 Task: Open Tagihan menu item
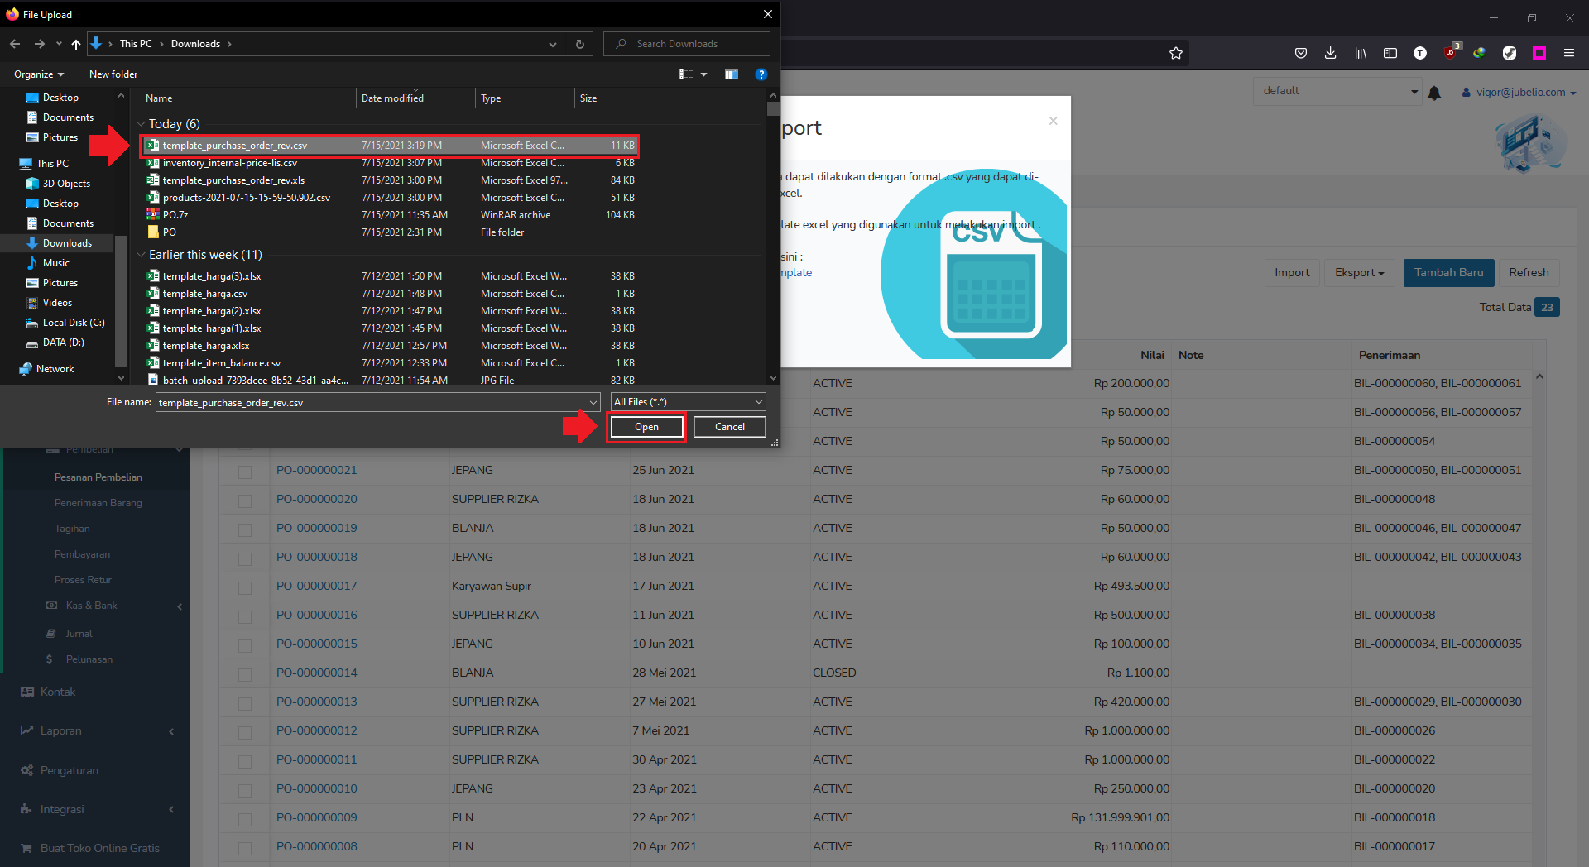(x=72, y=529)
